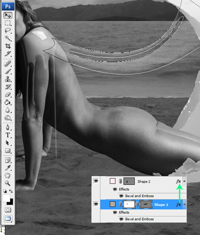200x235 pixels.
Task: Select the Path Selection tool
Action: pos(8,143)
